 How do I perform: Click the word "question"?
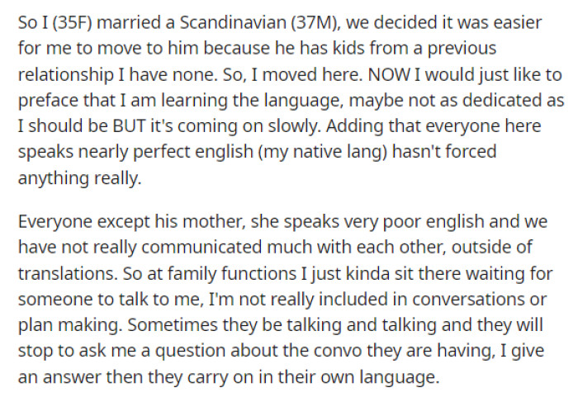[190, 352]
